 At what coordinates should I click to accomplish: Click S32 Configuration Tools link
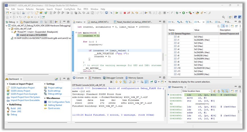point(59,102)
